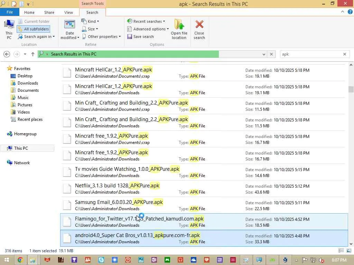
Task: Stop loading with the address bar X
Action: (x=271, y=54)
